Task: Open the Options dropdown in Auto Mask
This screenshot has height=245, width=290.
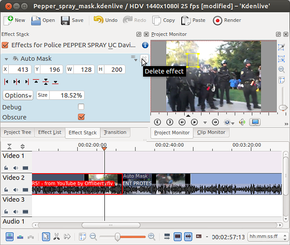Action: point(18,95)
